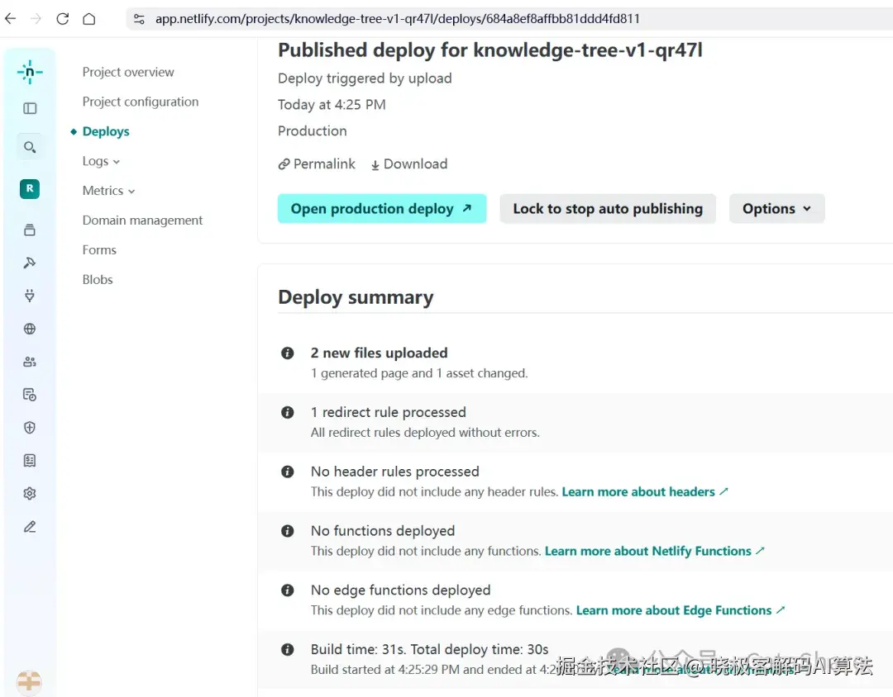This screenshot has height=697, width=893.
Task: Click the green R team avatar
Action: click(x=30, y=188)
